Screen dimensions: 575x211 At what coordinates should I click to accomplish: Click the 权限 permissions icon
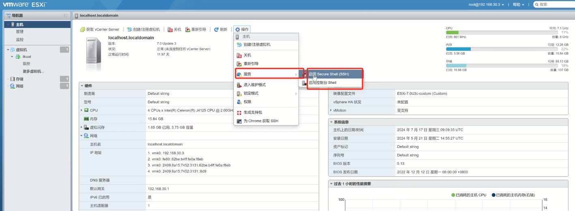(239, 102)
